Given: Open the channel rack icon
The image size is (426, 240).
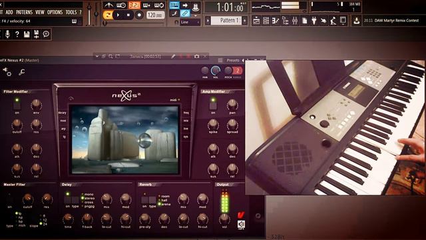Looking at the screenshot, I should coord(266,21).
